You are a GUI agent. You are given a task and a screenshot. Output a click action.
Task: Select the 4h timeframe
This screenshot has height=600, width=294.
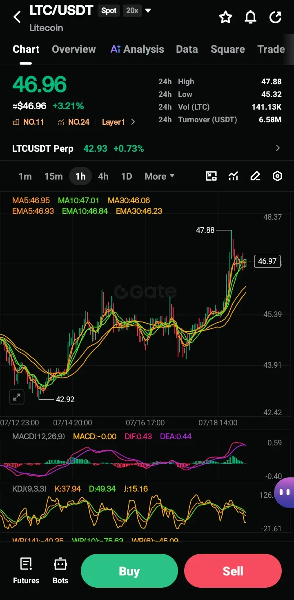coord(103,176)
